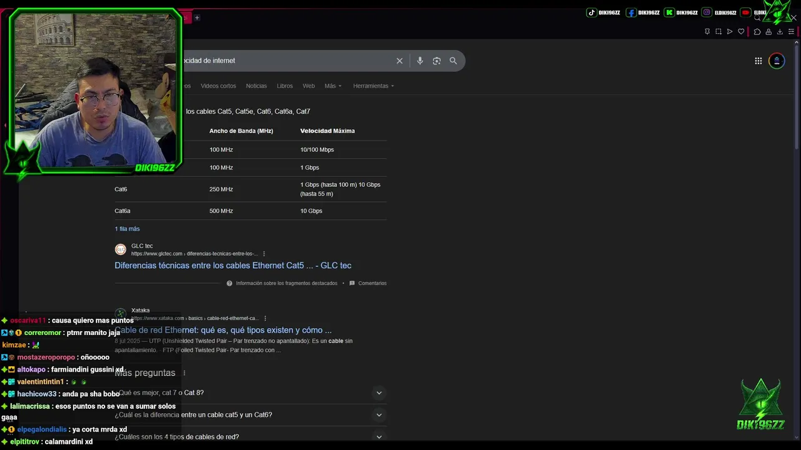801x450 pixels.
Task: Select the Velocidad Máxima column header
Action: pyautogui.click(x=327, y=131)
